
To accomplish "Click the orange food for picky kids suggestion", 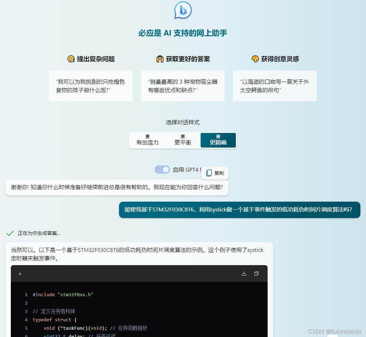I will 91,86.
